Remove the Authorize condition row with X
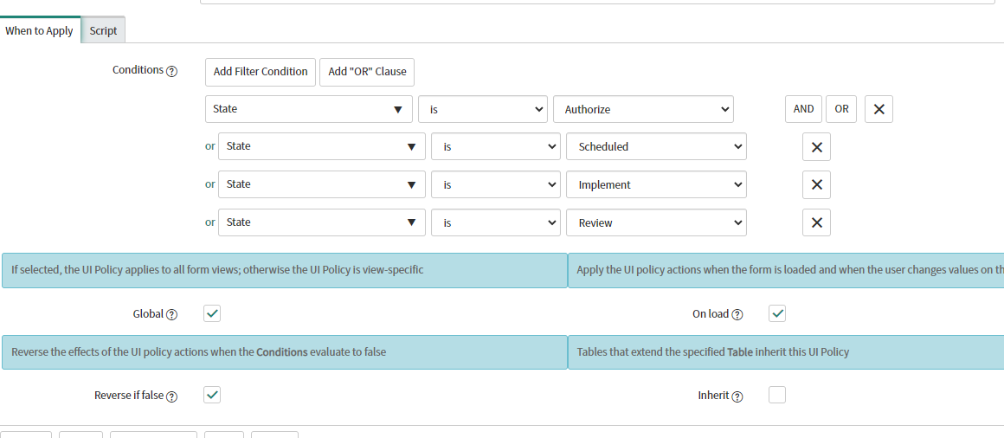This screenshot has width=1004, height=438. [x=878, y=109]
